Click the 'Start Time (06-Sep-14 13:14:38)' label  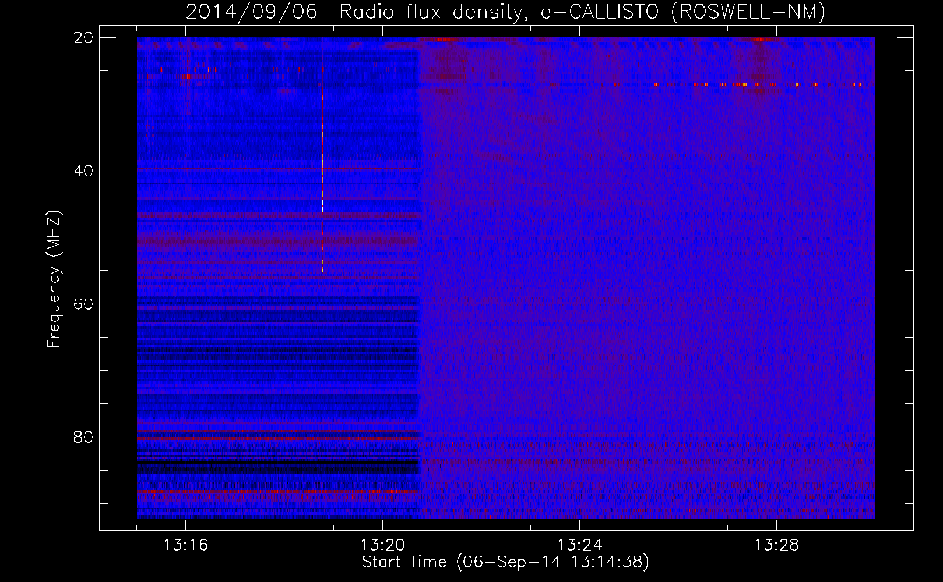pos(505,562)
